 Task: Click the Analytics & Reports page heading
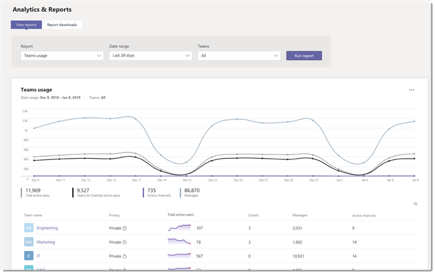[x=42, y=9]
